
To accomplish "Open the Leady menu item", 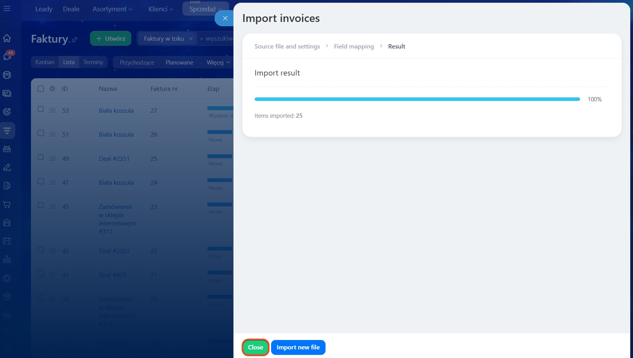I will [x=44, y=9].
